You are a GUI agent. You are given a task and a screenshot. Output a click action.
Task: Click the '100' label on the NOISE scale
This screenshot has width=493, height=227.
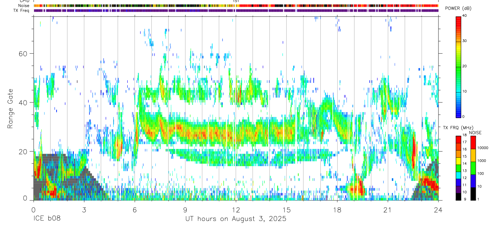coord(480,174)
